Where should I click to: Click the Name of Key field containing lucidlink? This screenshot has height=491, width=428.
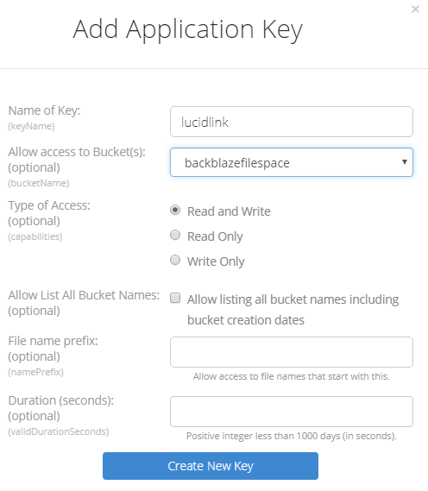pos(292,122)
